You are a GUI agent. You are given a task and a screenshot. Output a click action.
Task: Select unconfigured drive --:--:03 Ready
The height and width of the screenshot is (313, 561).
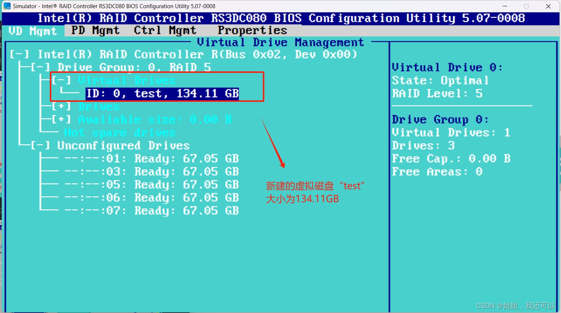(152, 172)
